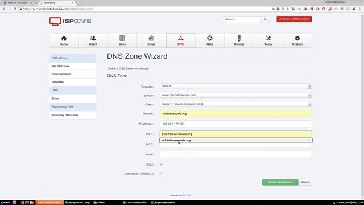The height and width of the screenshot is (205, 364).
Task: Click the search magnifier button
Action: pos(265,19)
